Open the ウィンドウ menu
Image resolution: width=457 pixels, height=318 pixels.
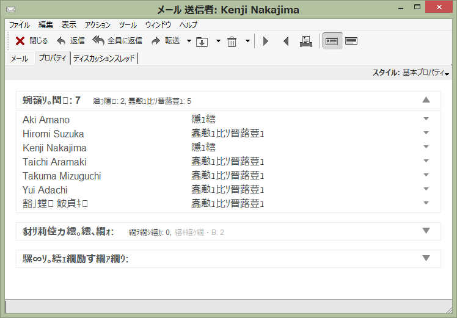pos(158,25)
